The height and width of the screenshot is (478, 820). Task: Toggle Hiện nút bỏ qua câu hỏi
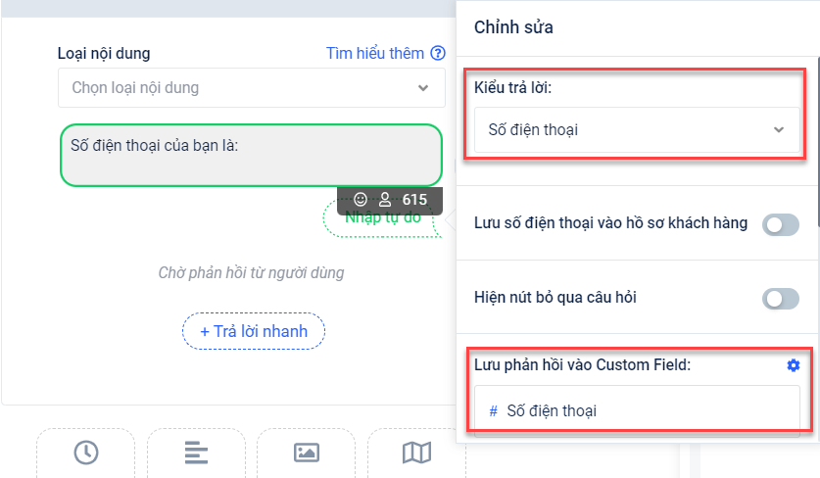point(781,299)
